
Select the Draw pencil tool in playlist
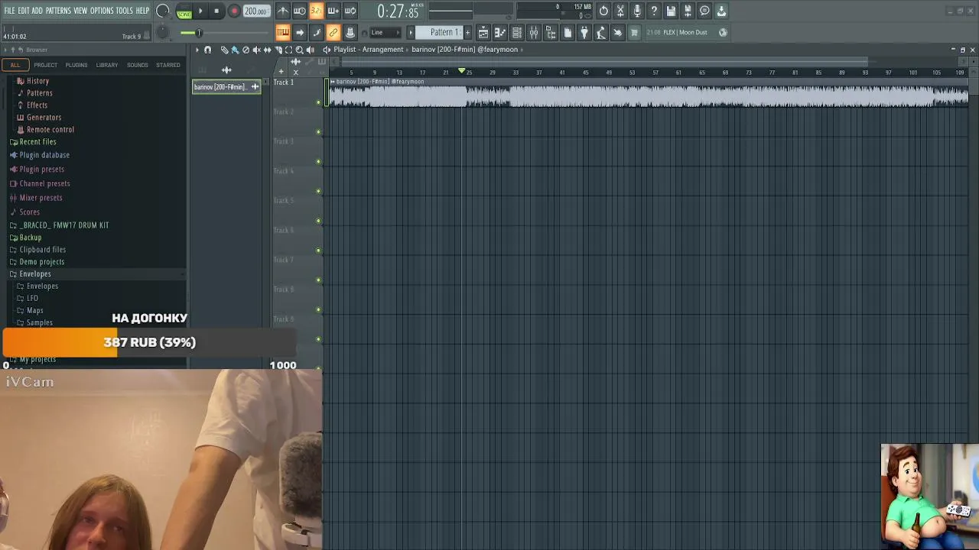(224, 50)
